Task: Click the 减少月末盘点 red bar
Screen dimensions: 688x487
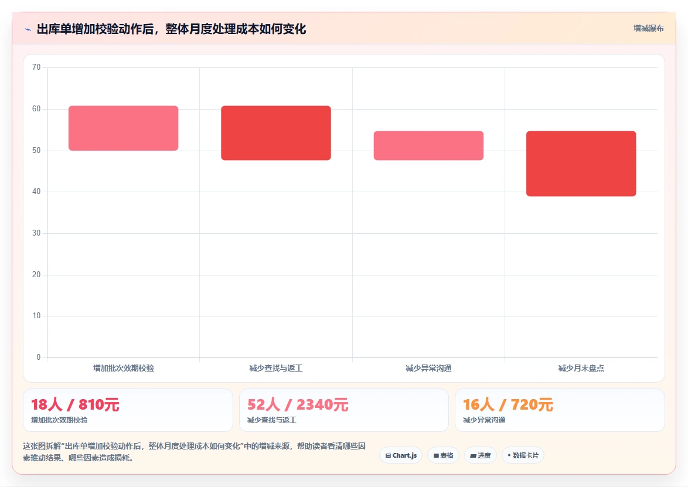Action: point(581,164)
